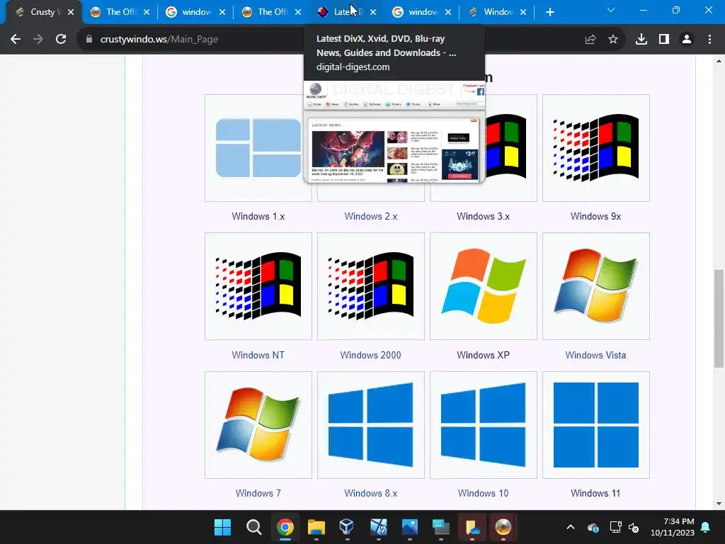Share this page icon in address bar
This screenshot has width=725, height=544.
pyautogui.click(x=590, y=40)
